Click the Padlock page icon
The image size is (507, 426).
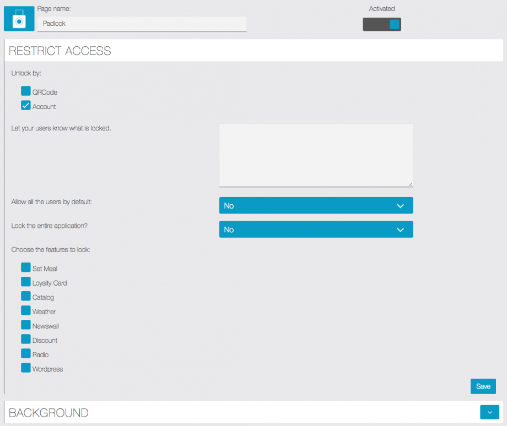(19, 19)
